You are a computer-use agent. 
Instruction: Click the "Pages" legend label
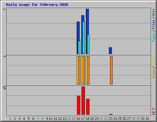click(x=154, y=37)
